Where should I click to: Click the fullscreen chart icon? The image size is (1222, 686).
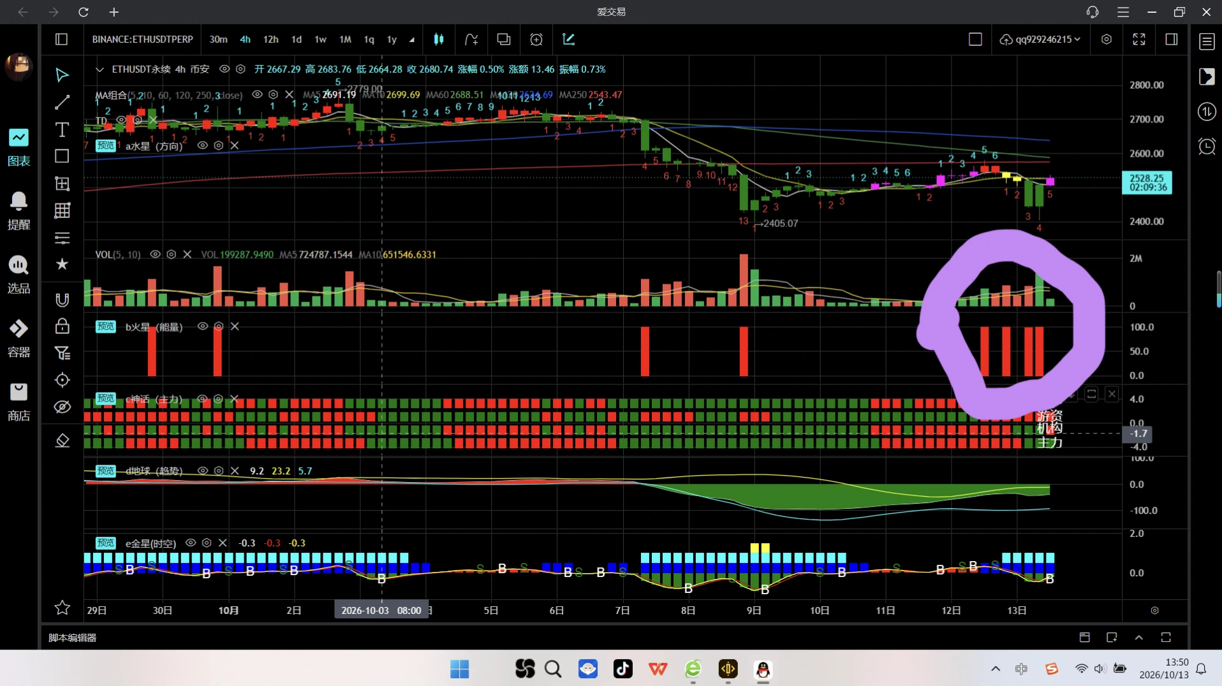[x=1138, y=40]
